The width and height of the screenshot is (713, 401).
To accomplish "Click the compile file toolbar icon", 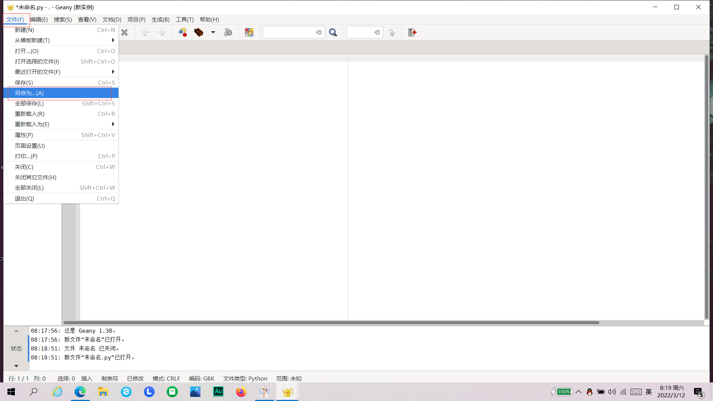I will coord(183,32).
